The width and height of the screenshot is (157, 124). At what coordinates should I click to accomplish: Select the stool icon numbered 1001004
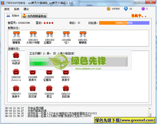click(33, 34)
